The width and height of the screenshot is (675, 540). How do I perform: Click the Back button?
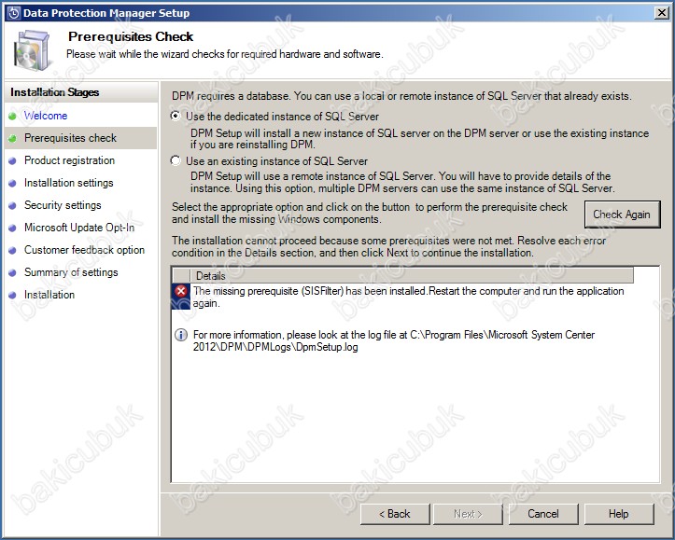click(395, 514)
